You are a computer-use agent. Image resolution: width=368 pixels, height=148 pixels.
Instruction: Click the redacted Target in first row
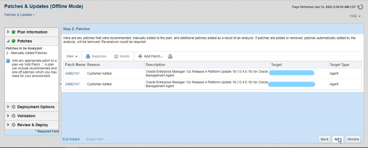(291, 73)
